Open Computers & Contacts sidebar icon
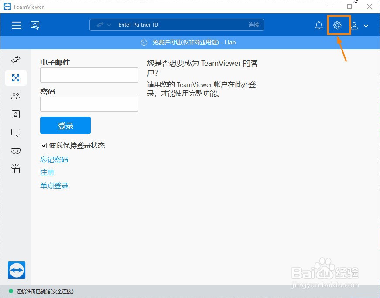This screenshot has width=380, height=298. pyautogui.click(x=16, y=114)
